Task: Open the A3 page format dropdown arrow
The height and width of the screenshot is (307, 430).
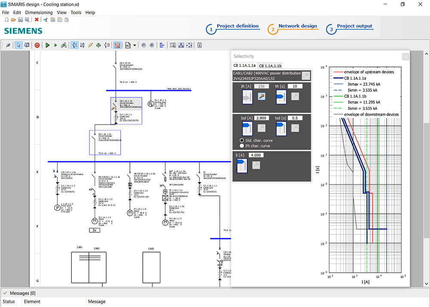Action: pyautogui.click(x=135, y=45)
